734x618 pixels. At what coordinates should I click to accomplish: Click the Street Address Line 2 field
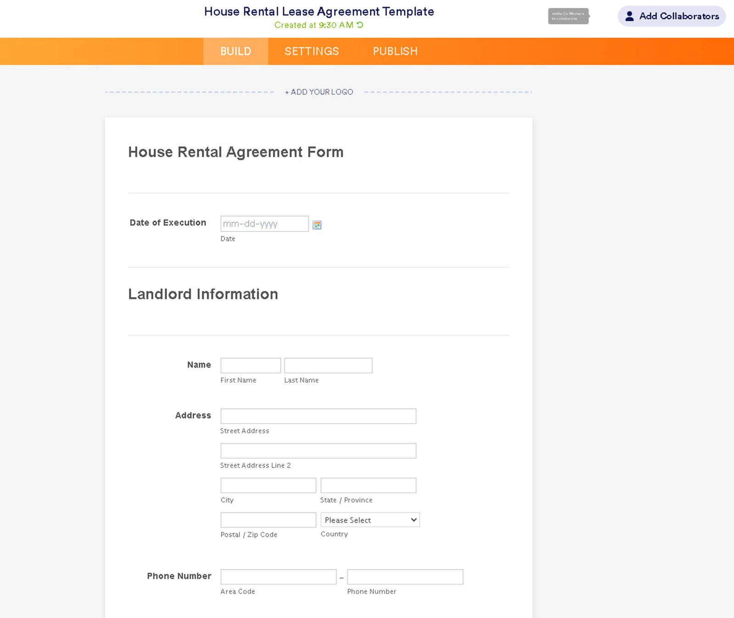318,451
